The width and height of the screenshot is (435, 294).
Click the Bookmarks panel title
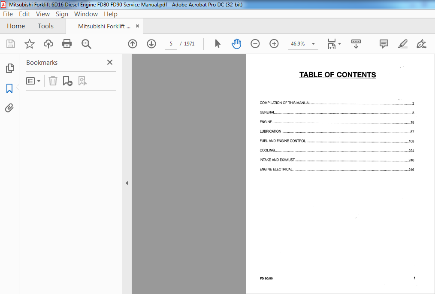42,63
